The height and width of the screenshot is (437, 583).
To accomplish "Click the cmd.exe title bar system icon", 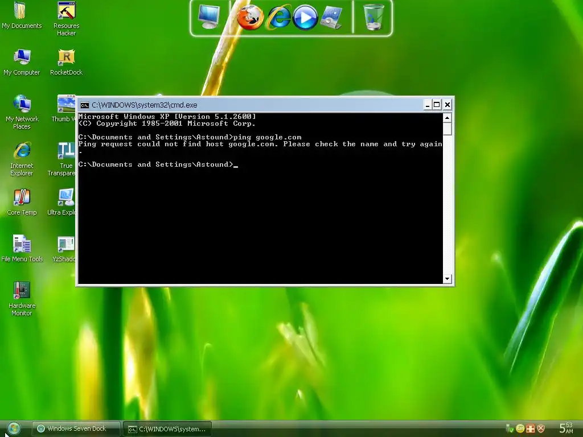I will (85, 105).
